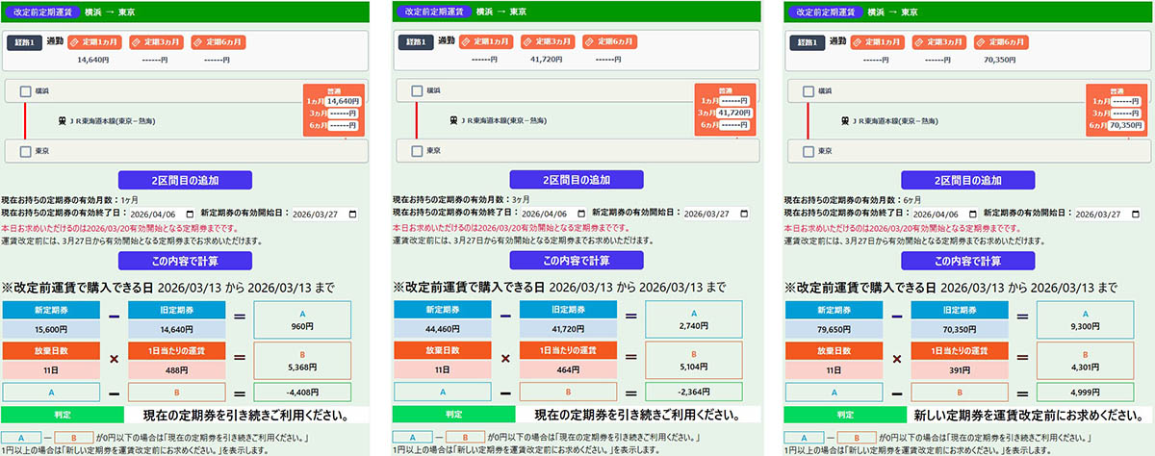Select 定期3ヵ月 tag in the 14,640円 panel
1155x456 pixels.
157,42
